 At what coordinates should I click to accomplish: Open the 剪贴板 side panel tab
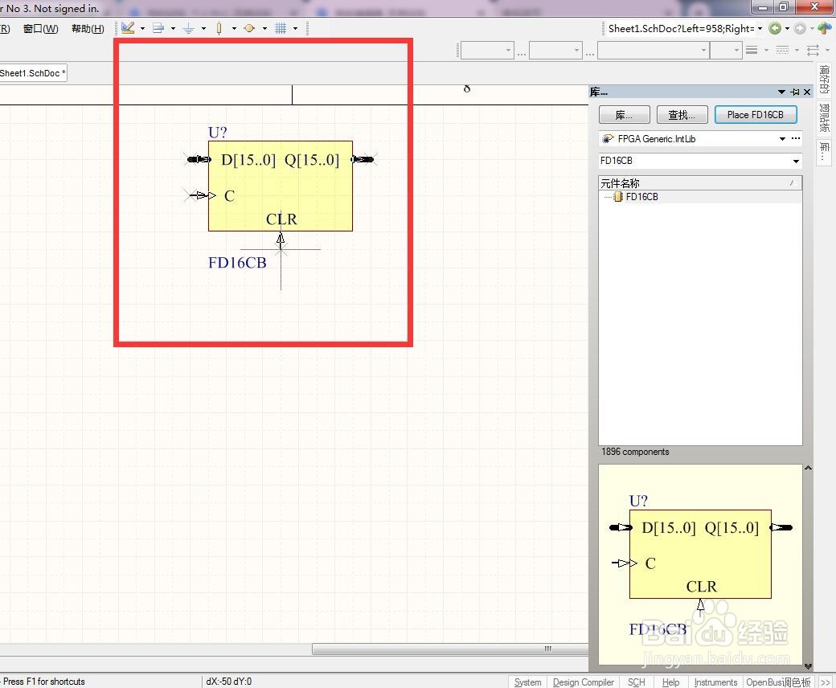click(824, 118)
